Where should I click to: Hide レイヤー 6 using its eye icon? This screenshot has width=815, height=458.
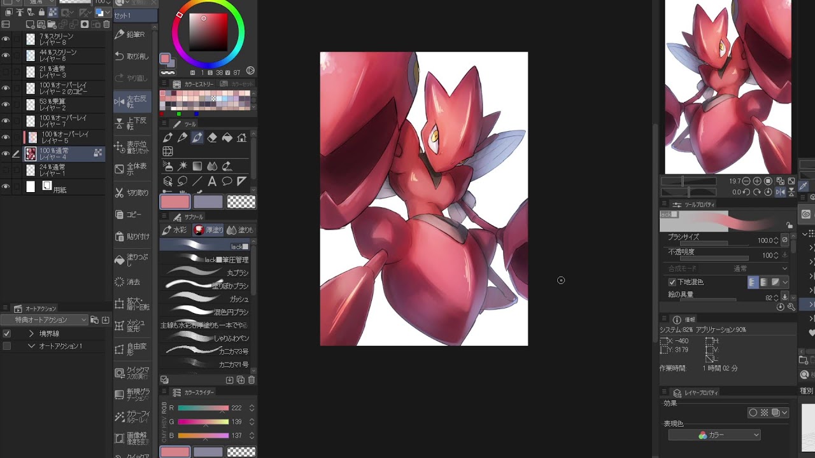pos(6,55)
